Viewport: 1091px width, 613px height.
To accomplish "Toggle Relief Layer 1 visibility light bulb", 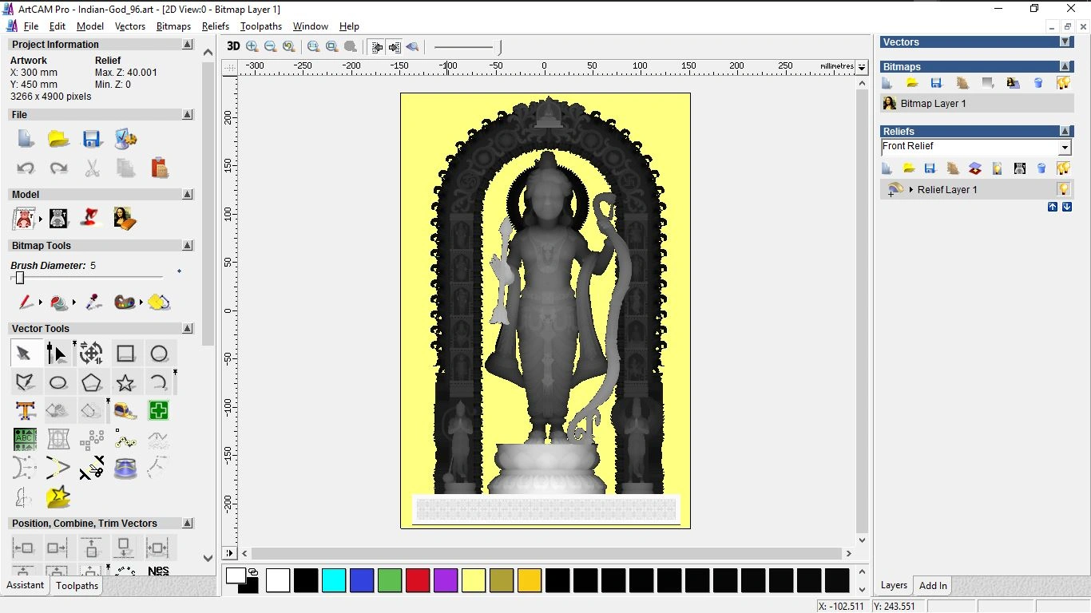I will [1063, 189].
